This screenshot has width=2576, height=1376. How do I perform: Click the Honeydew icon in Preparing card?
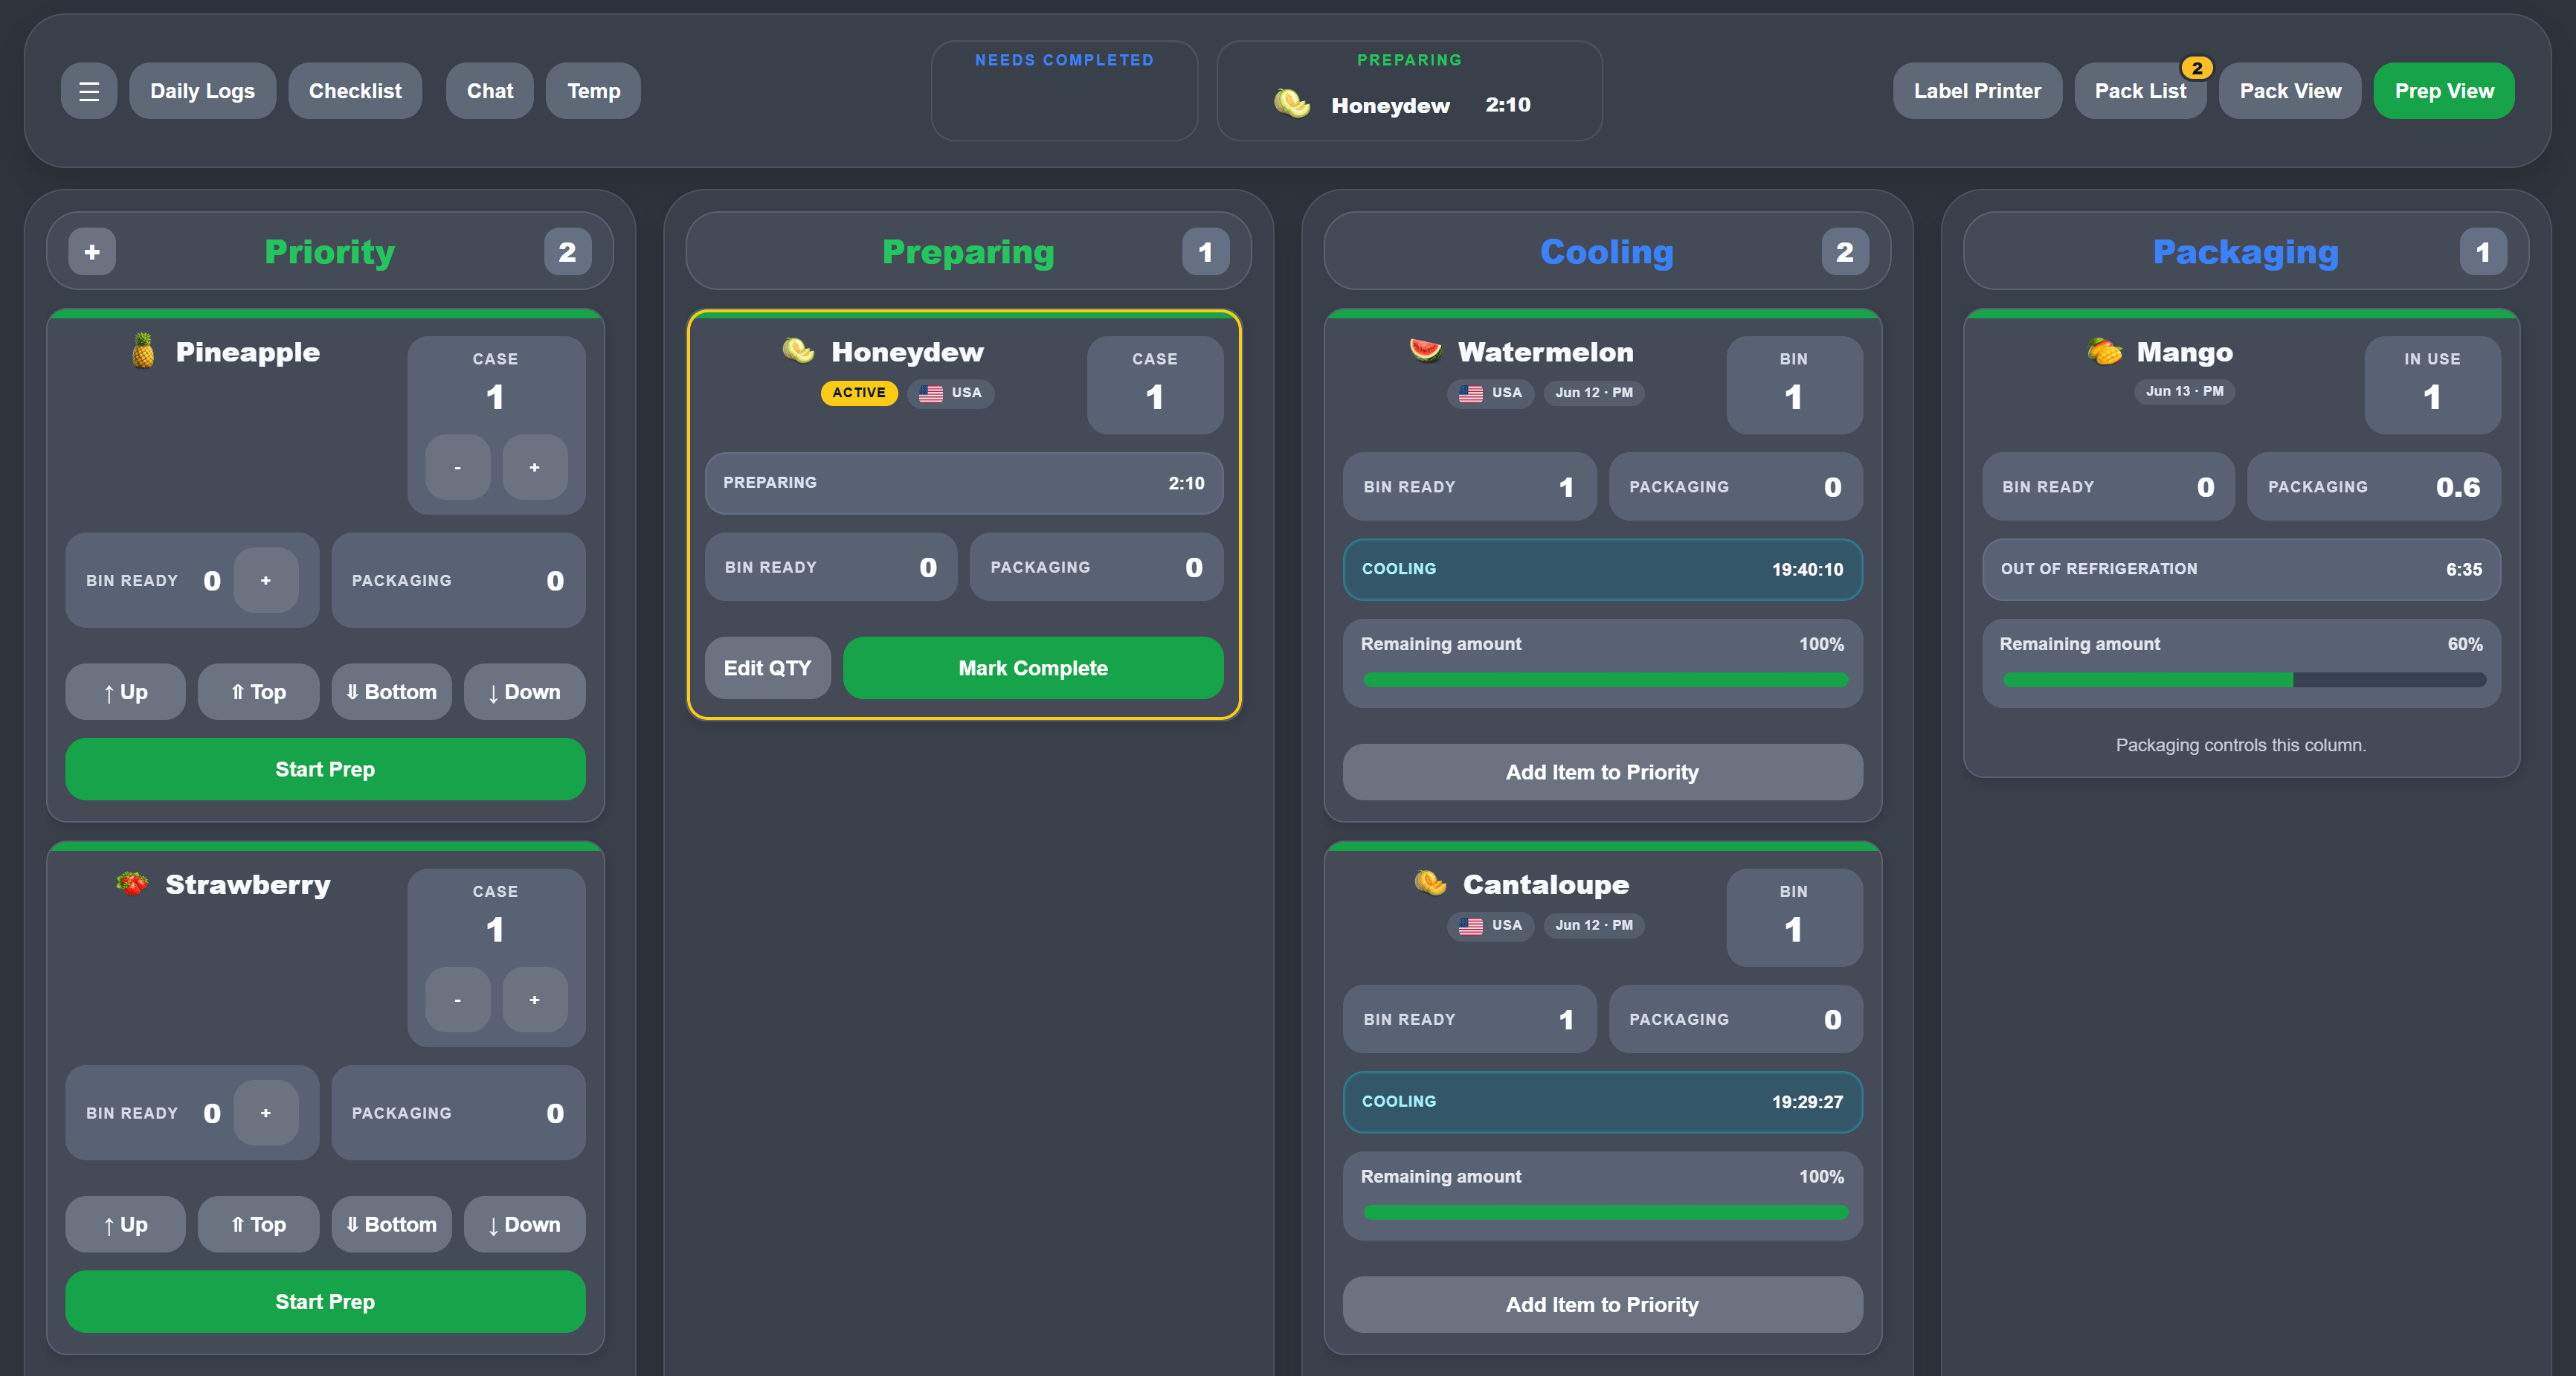click(x=798, y=351)
